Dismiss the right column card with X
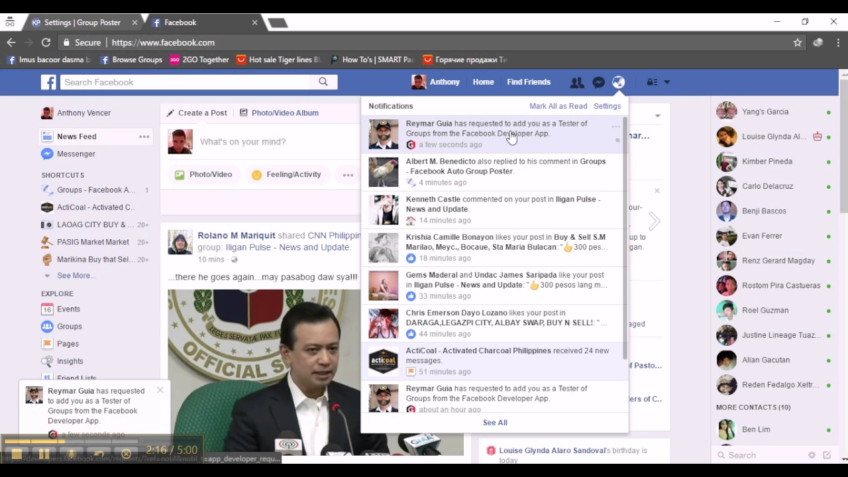The width and height of the screenshot is (848, 477). (x=657, y=191)
